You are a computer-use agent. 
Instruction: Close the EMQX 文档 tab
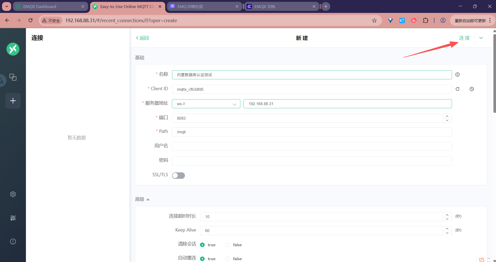tap(314, 6)
